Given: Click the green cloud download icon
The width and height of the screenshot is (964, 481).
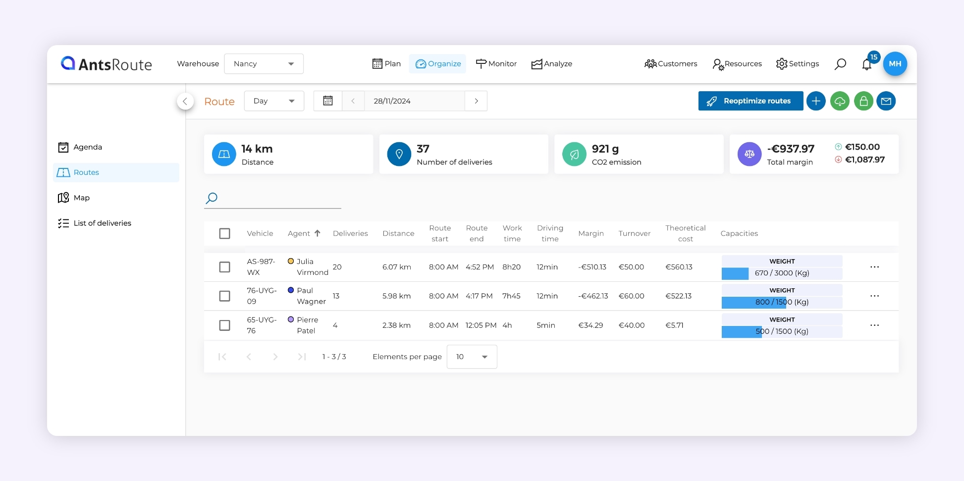Looking at the screenshot, I should 840,101.
